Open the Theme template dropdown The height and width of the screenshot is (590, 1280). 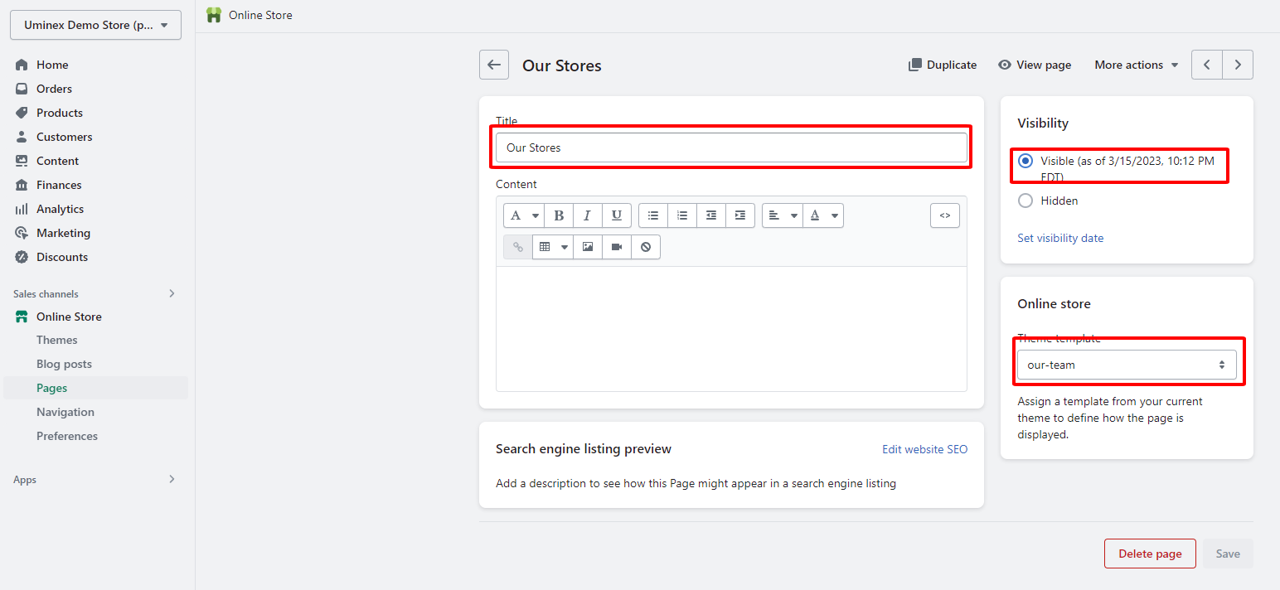1126,365
